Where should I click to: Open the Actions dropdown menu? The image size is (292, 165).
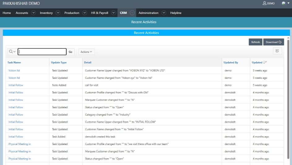[86, 52]
